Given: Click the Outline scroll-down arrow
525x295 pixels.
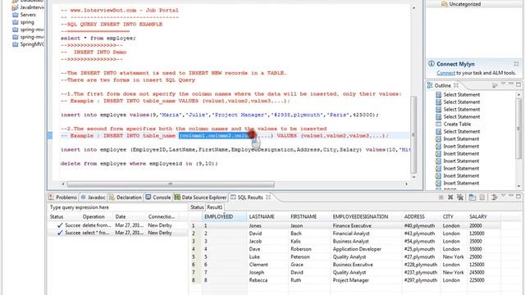Looking at the screenshot, I should click(x=518, y=186).
